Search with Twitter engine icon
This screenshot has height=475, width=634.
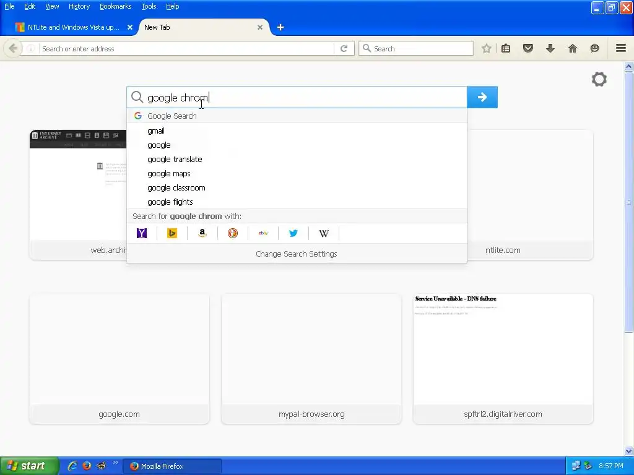[x=293, y=233]
